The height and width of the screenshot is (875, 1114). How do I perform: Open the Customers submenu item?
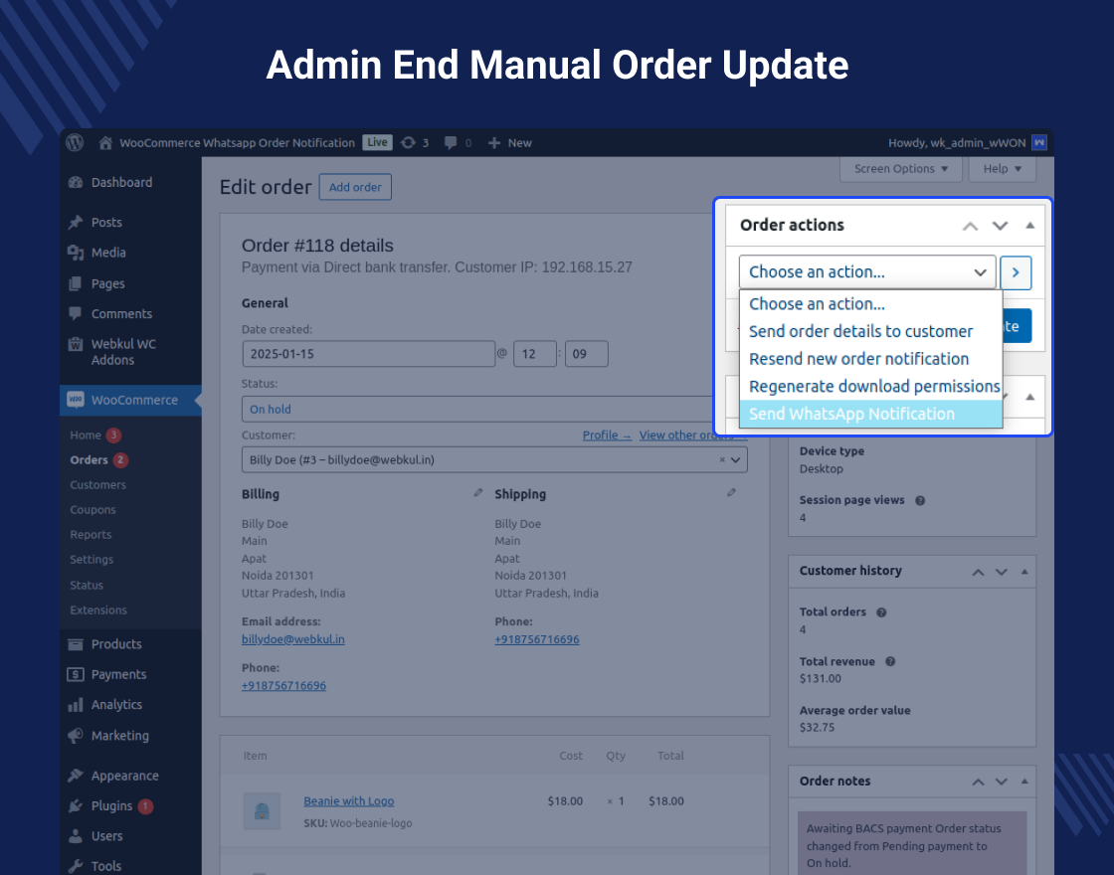(97, 485)
